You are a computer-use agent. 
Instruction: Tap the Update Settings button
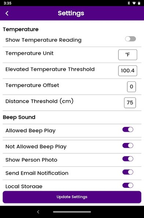click(72, 197)
